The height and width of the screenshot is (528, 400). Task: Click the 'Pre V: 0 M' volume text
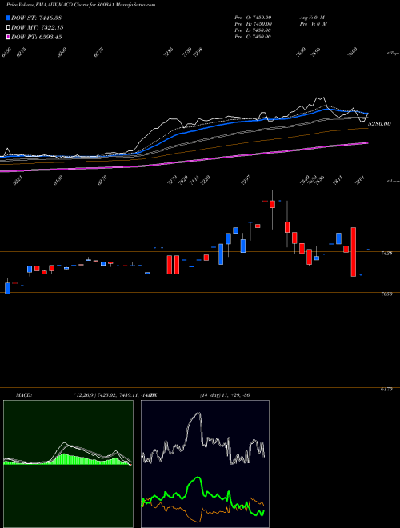313,24
